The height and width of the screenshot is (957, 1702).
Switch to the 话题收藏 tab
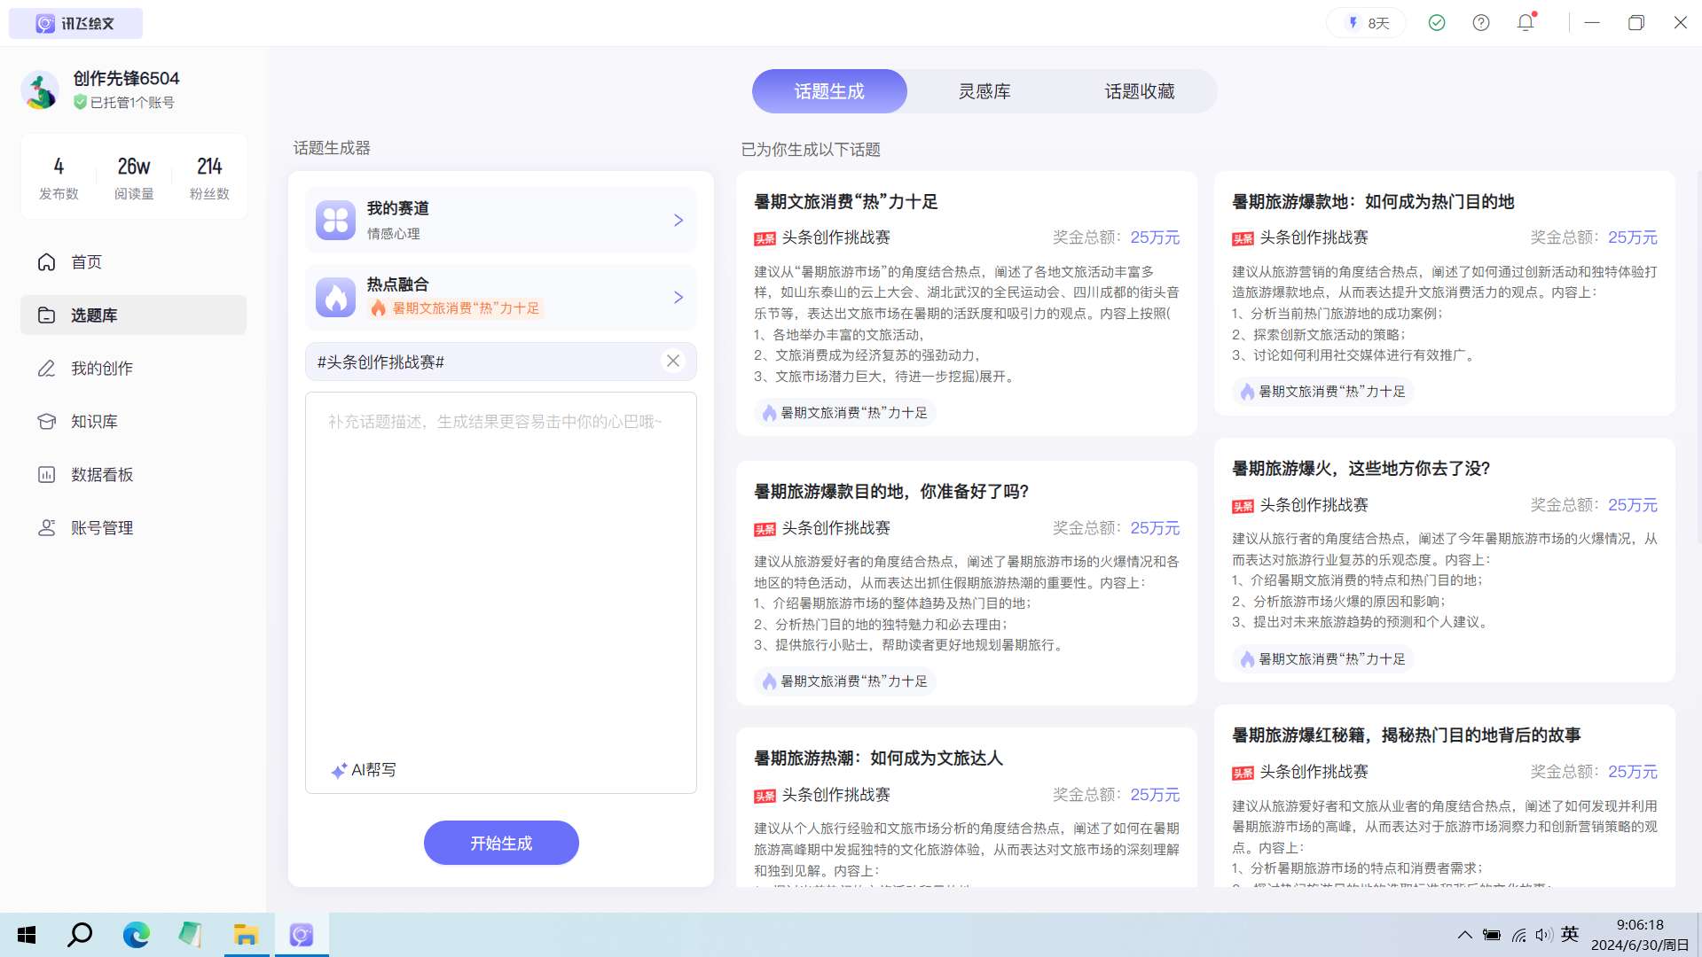(1139, 91)
